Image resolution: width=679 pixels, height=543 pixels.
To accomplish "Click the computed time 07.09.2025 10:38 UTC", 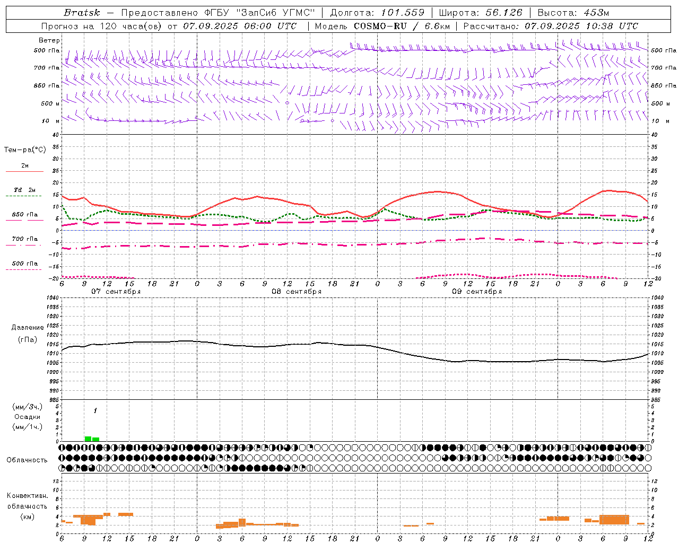I will (581, 26).
